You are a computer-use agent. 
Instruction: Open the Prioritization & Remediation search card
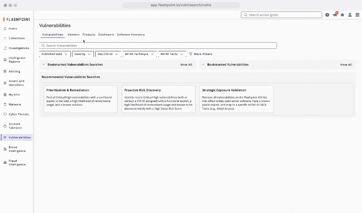81,99
